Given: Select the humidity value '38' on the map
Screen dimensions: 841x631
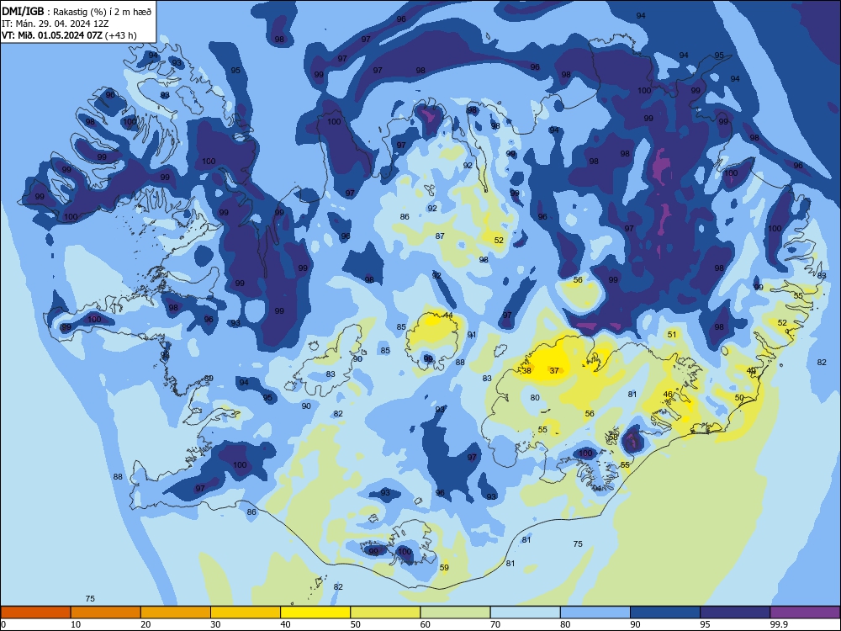Looking at the screenshot, I should click(526, 370).
